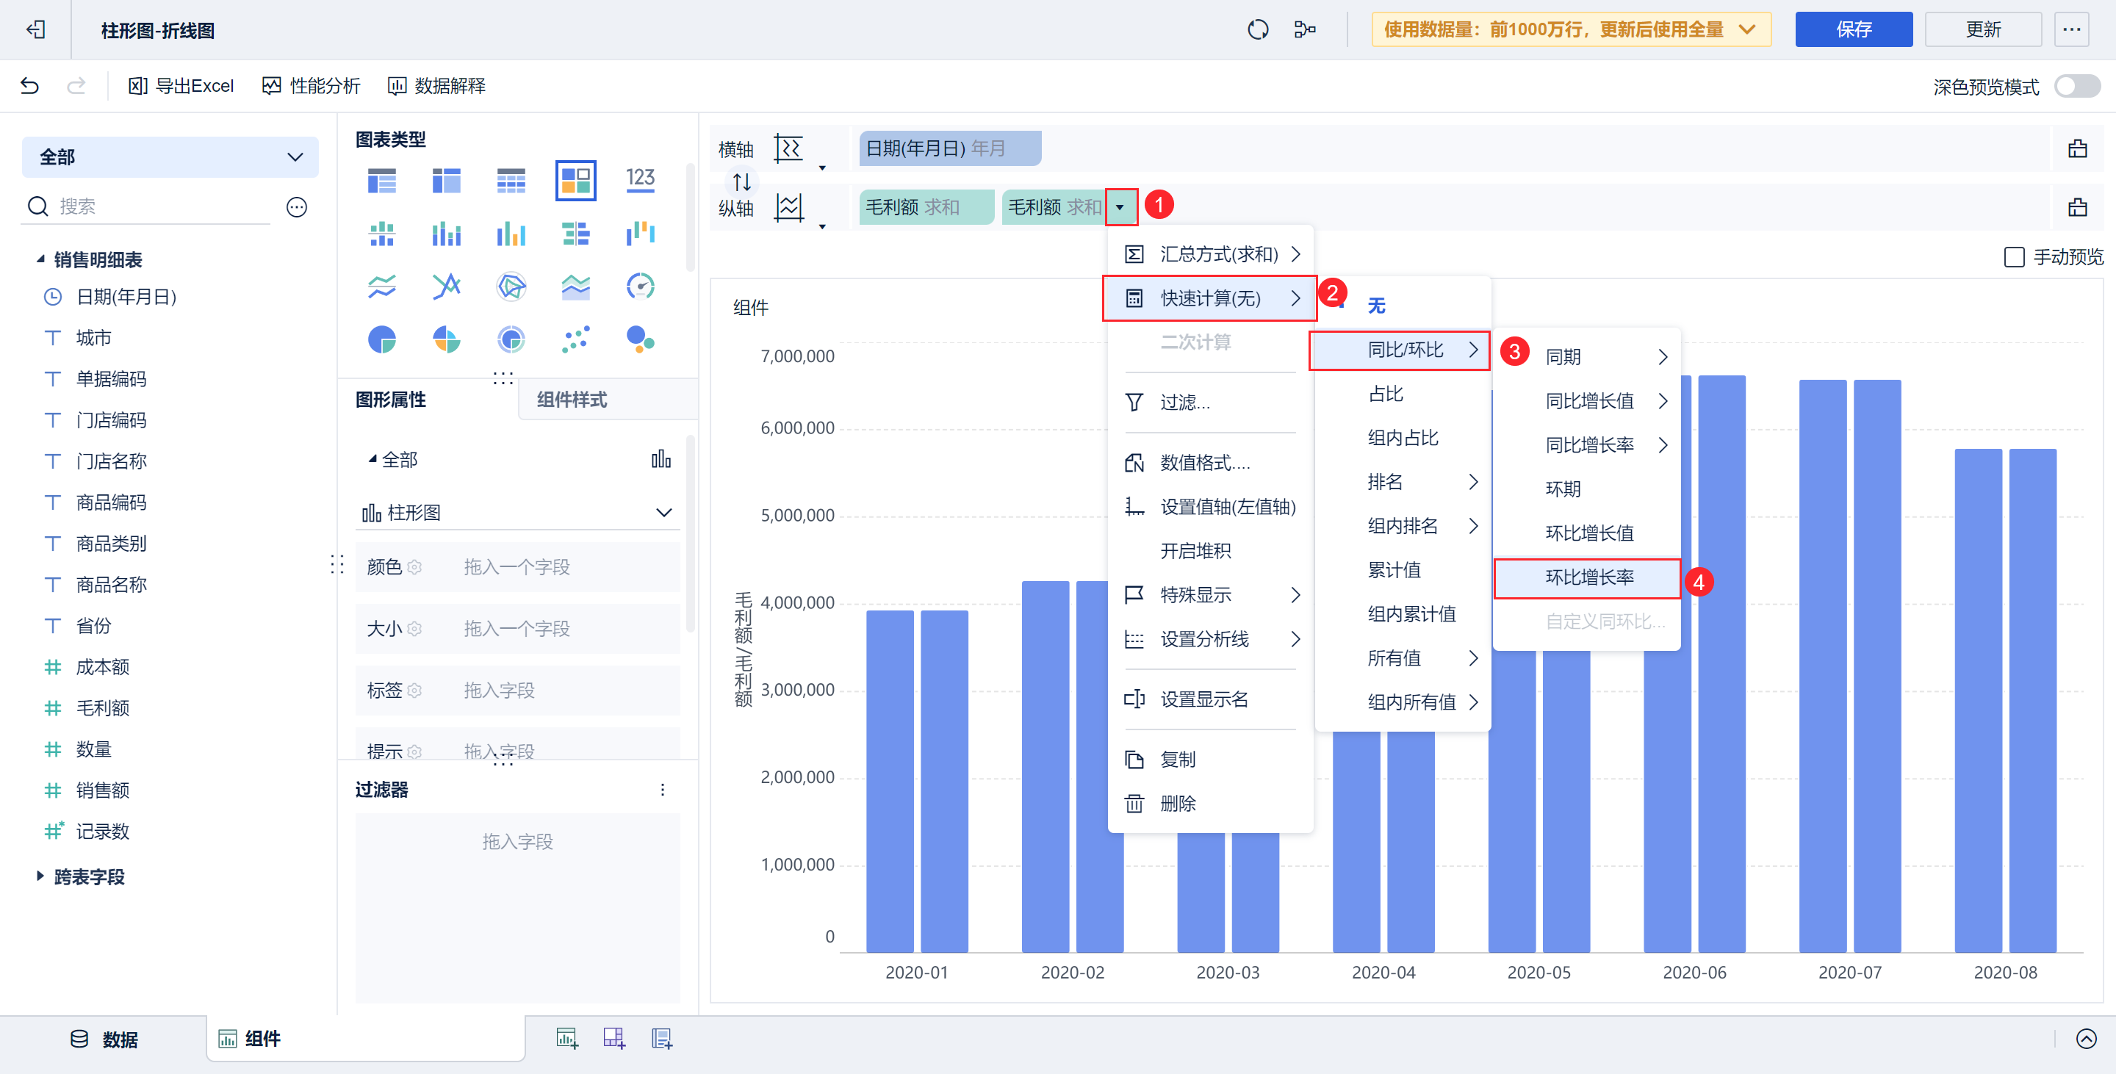Click the lock icon on the 横轴 row
Screen dimensions: 2116x1074
tap(2079, 148)
